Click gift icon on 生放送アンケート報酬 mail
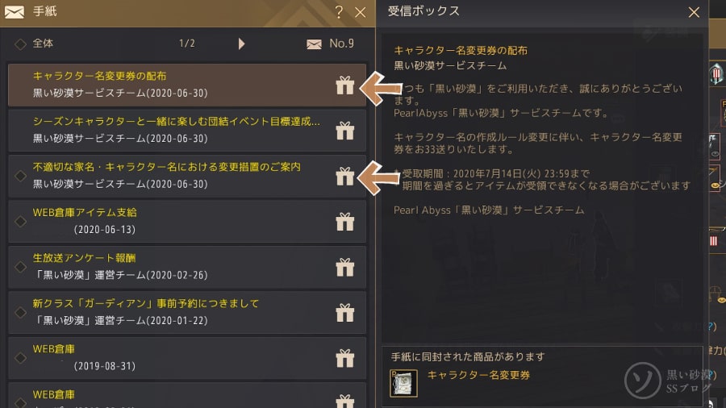 (x=345, y=267)
